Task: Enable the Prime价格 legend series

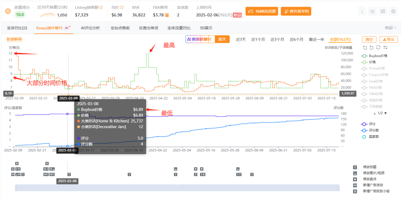Action: pyautogui.click(x=373, y=68)
